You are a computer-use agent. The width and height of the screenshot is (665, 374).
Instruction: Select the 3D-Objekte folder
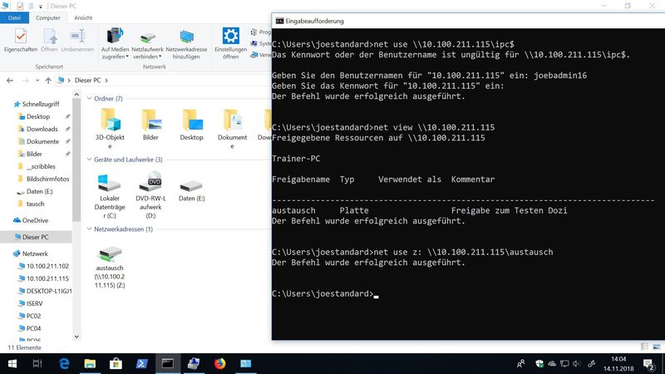pyautogui.click(x=110, y=129)
